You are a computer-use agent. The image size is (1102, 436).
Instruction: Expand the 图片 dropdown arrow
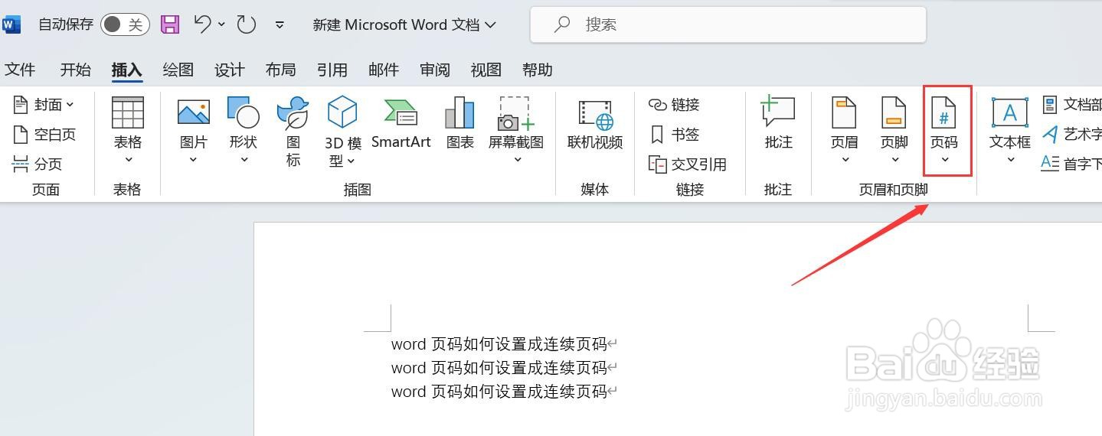pos(194,160)
